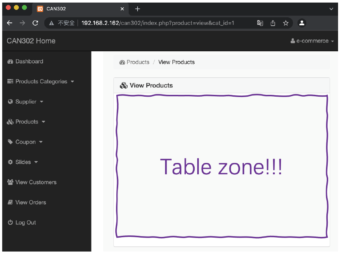The width and height of the screenshot is (341, 253).
Task: Click the Products cubes icon in sidebar
Action: tap(10, 122)
